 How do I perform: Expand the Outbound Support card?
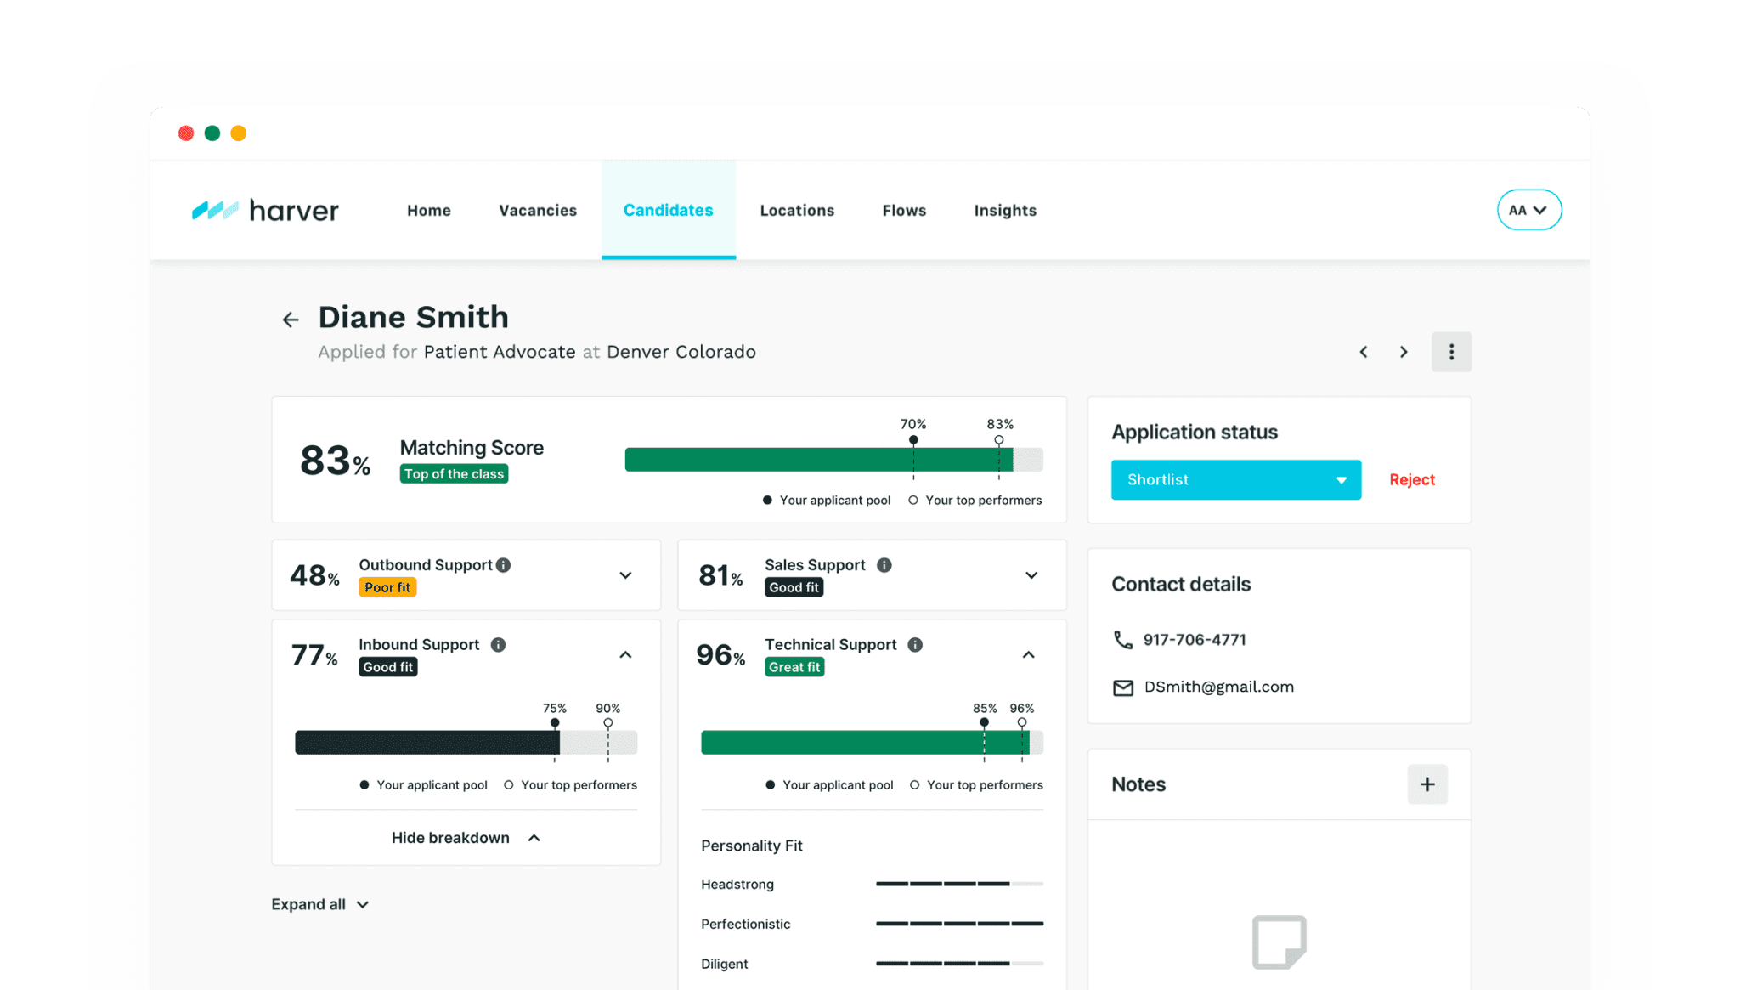[x=625, y=575]
